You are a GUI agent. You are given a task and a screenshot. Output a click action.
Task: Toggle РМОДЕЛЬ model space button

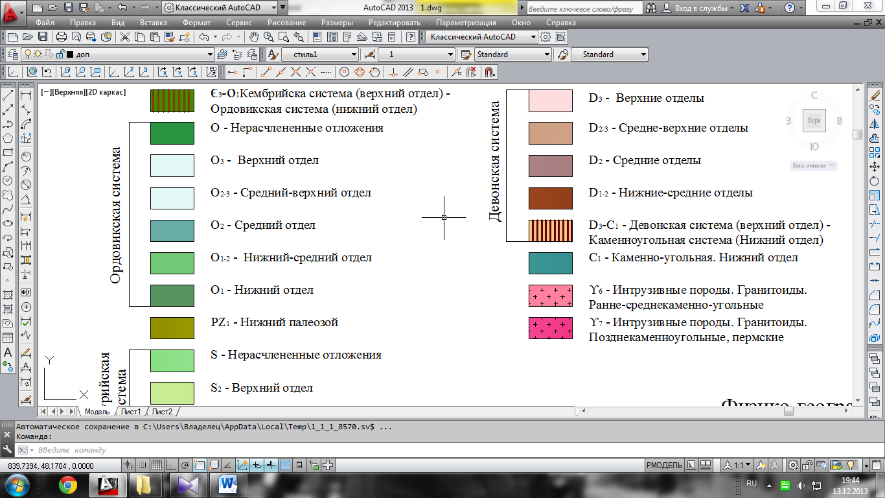point(664,465)
